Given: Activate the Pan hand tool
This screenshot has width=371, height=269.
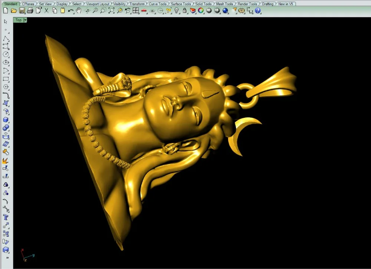Looking at the screenshot, I should coord(79,10).
